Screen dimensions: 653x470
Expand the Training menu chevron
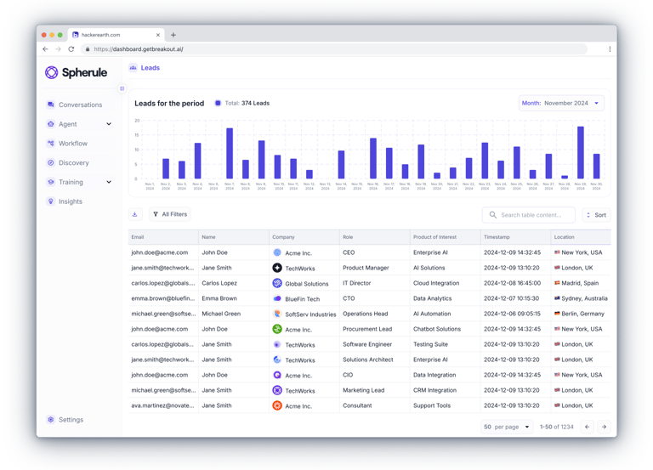(x=109, y=182)
